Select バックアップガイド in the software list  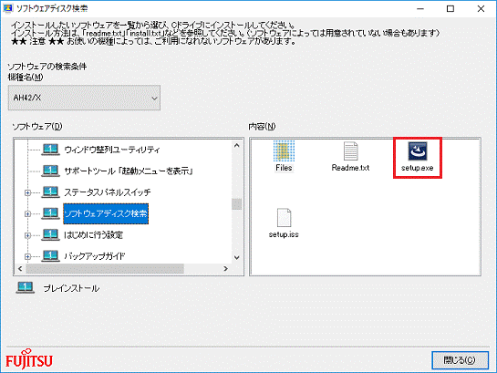(x=95, y=255)
